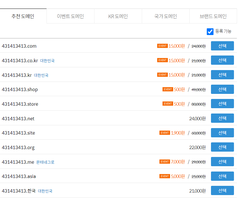Image resolution: width=239 pixels, height=199 pixels.
Task: Uncheck the 등록 가능 checkbox
Action: tap(210, 31)
